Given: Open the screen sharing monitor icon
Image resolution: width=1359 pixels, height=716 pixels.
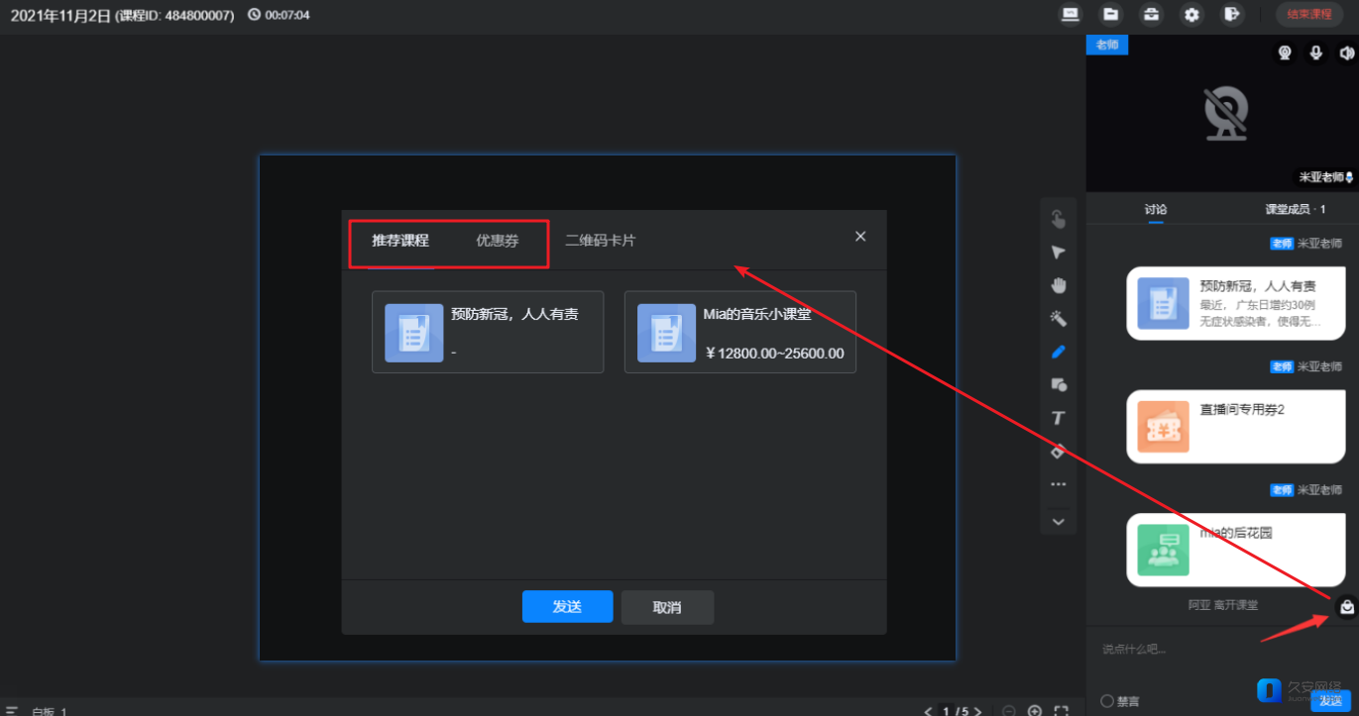Looking at the screenshot, I should coord(1070,15).
